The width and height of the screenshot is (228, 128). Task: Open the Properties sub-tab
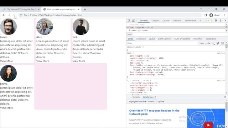point(198,39)
